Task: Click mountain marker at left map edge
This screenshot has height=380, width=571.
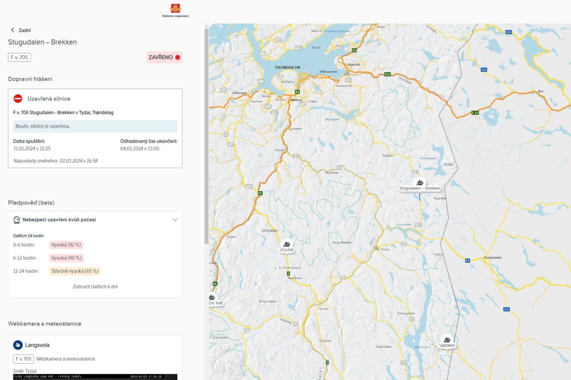Action: coord(212,297)
